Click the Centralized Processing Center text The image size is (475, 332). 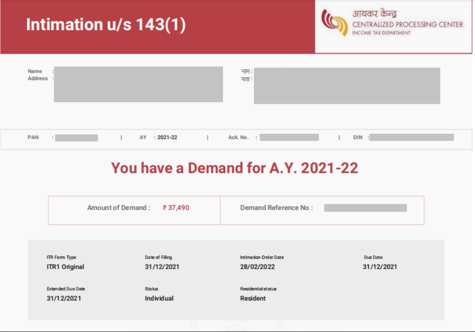(x=407, y=24)
